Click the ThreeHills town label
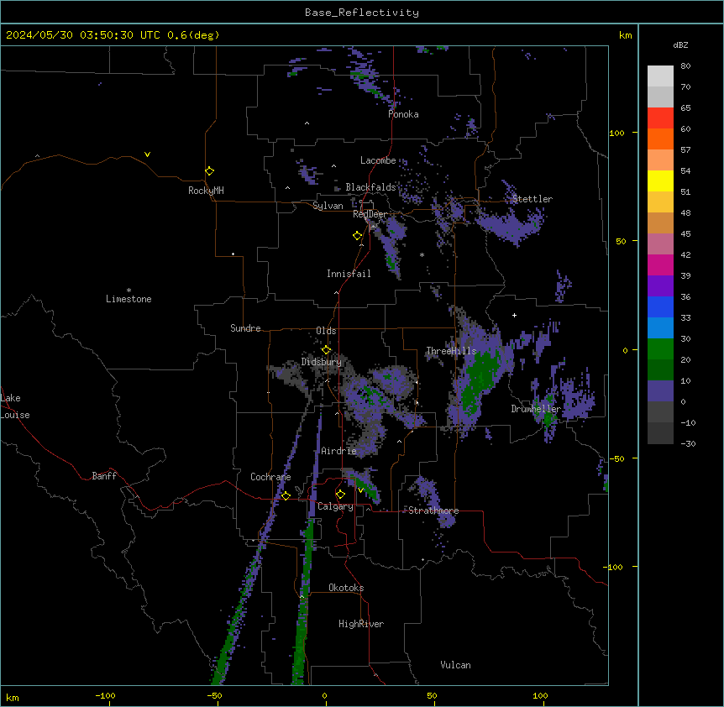The height and width of the screenshot is (707, 724). (451, 351)
